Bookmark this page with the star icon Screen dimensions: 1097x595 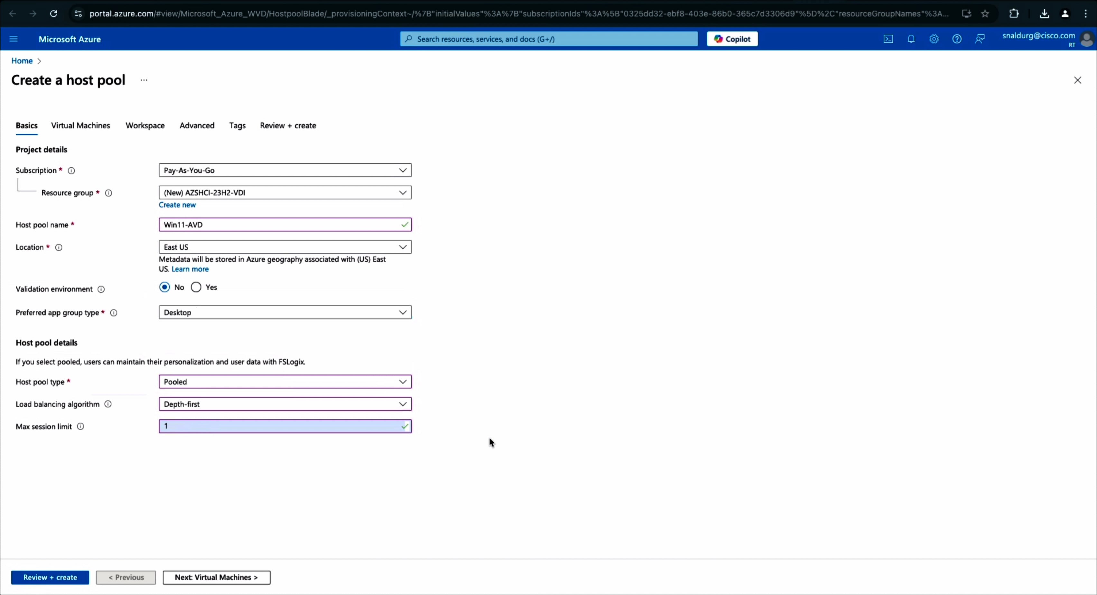tap(985, 14)
